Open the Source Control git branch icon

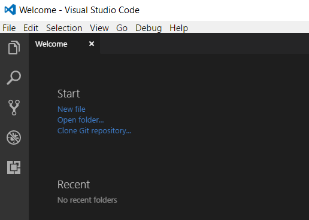(14, 108)
